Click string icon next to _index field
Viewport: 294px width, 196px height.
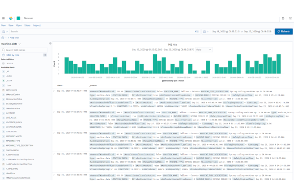3,76
